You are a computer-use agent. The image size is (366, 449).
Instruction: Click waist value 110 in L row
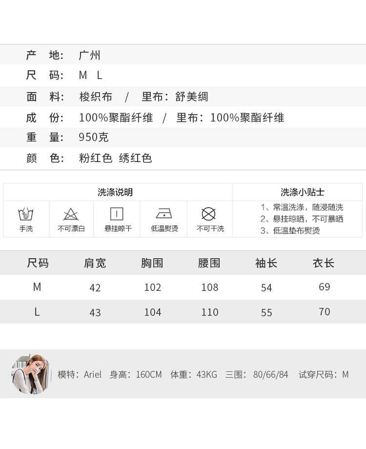tap(210, 312)
